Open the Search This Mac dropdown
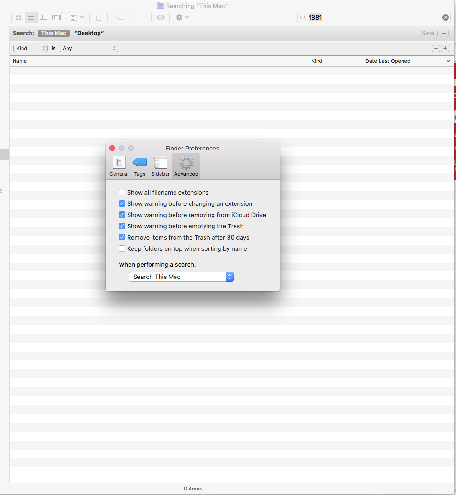 pyautogui.click(x=181, y=277)
